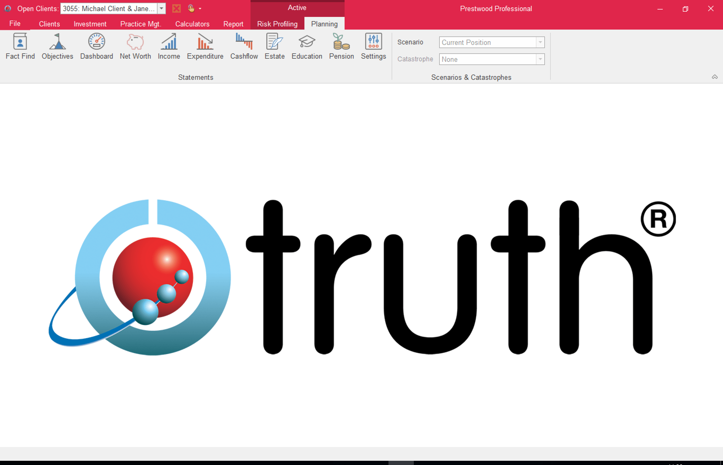Switch to the Calculators tab
The image size is (723, 465).
192,24
